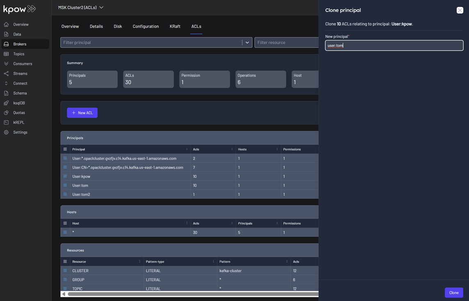Open Settings gear icon in sidebar

coord(6,132)
